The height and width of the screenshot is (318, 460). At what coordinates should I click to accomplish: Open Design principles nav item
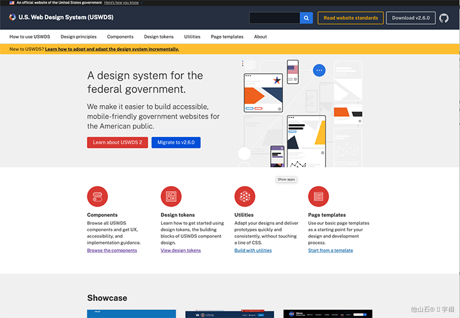click(x=79, y=36)
